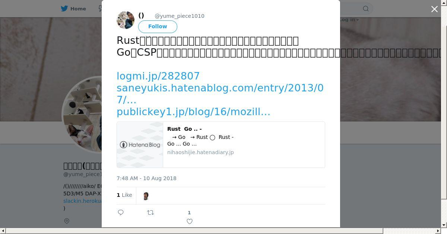Click the retweet icon
The height and width of the screenshot is (234, 447).
[x=150, y=212]
